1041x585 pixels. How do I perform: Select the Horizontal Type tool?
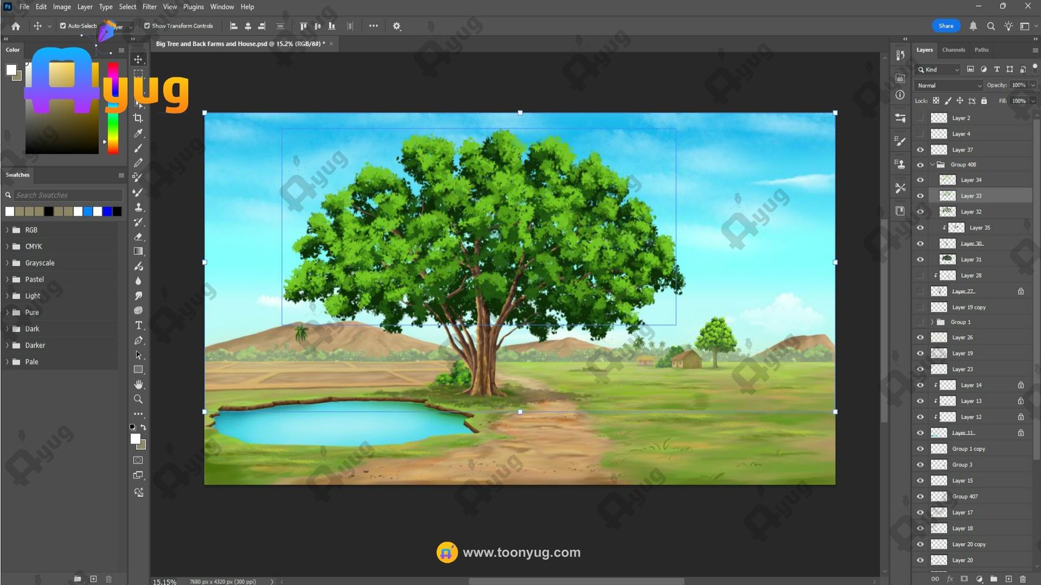(138, 326)
